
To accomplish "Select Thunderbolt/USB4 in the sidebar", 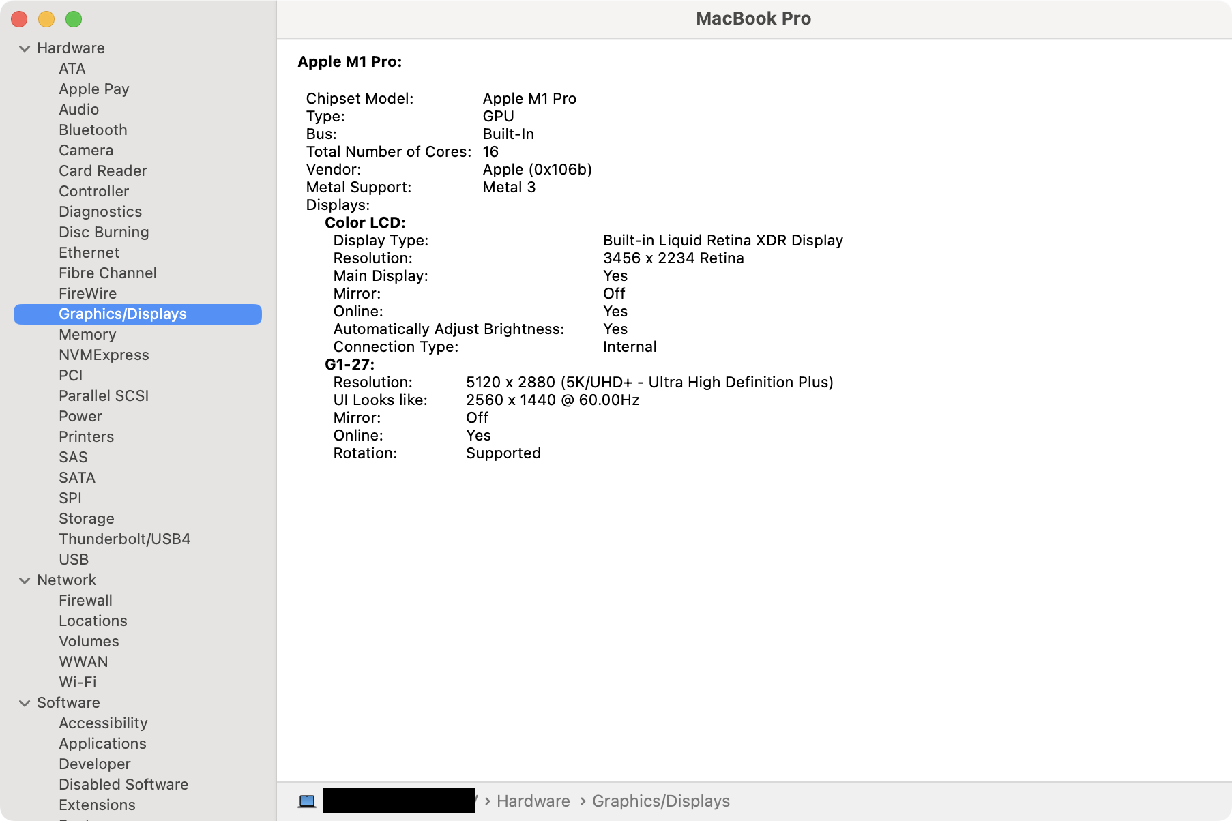I will (125, 539).
